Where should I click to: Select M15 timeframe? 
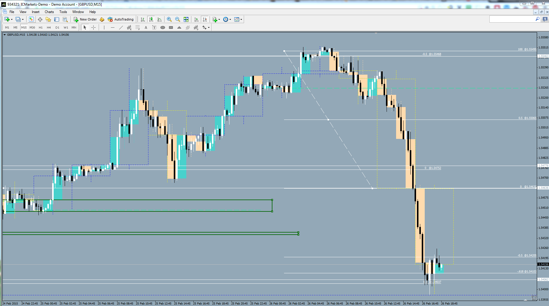[24, 27]
